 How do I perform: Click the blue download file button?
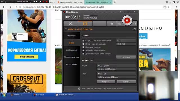click(x=143, y=36)
